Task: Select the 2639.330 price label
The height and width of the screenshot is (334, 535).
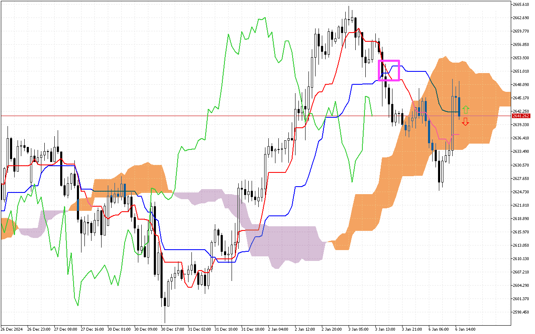Action: (520, 125)
